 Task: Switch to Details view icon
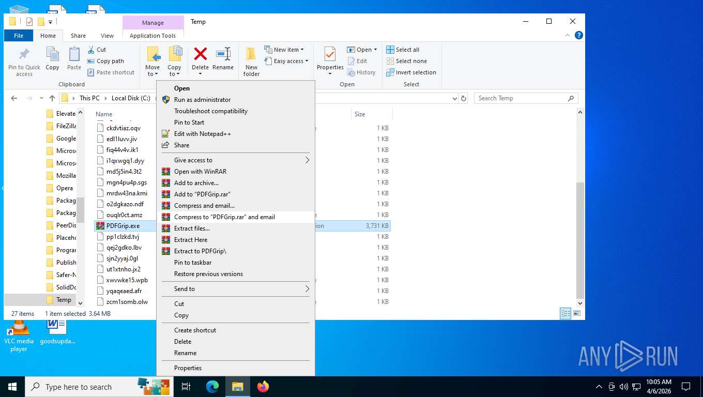pyautogui.click(x=566, y=313)
